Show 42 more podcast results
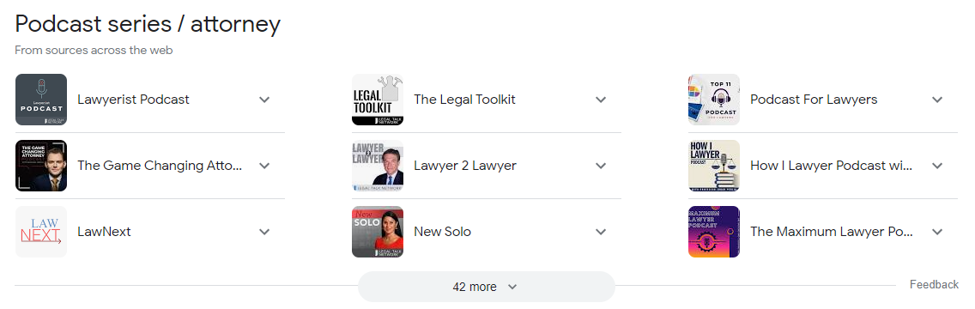The image size is (975, 309). [487, 287]
